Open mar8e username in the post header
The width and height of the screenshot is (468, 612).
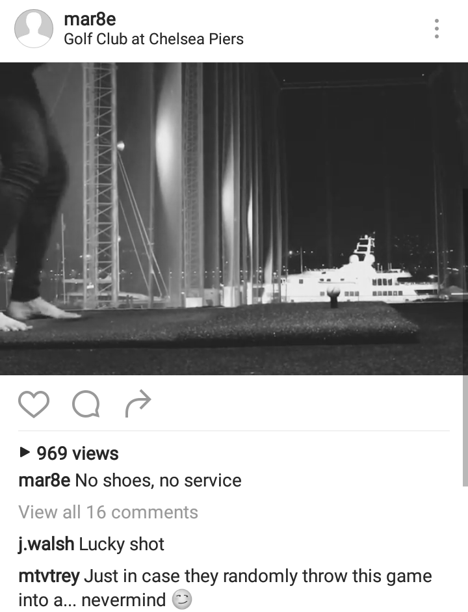[90, 19]
